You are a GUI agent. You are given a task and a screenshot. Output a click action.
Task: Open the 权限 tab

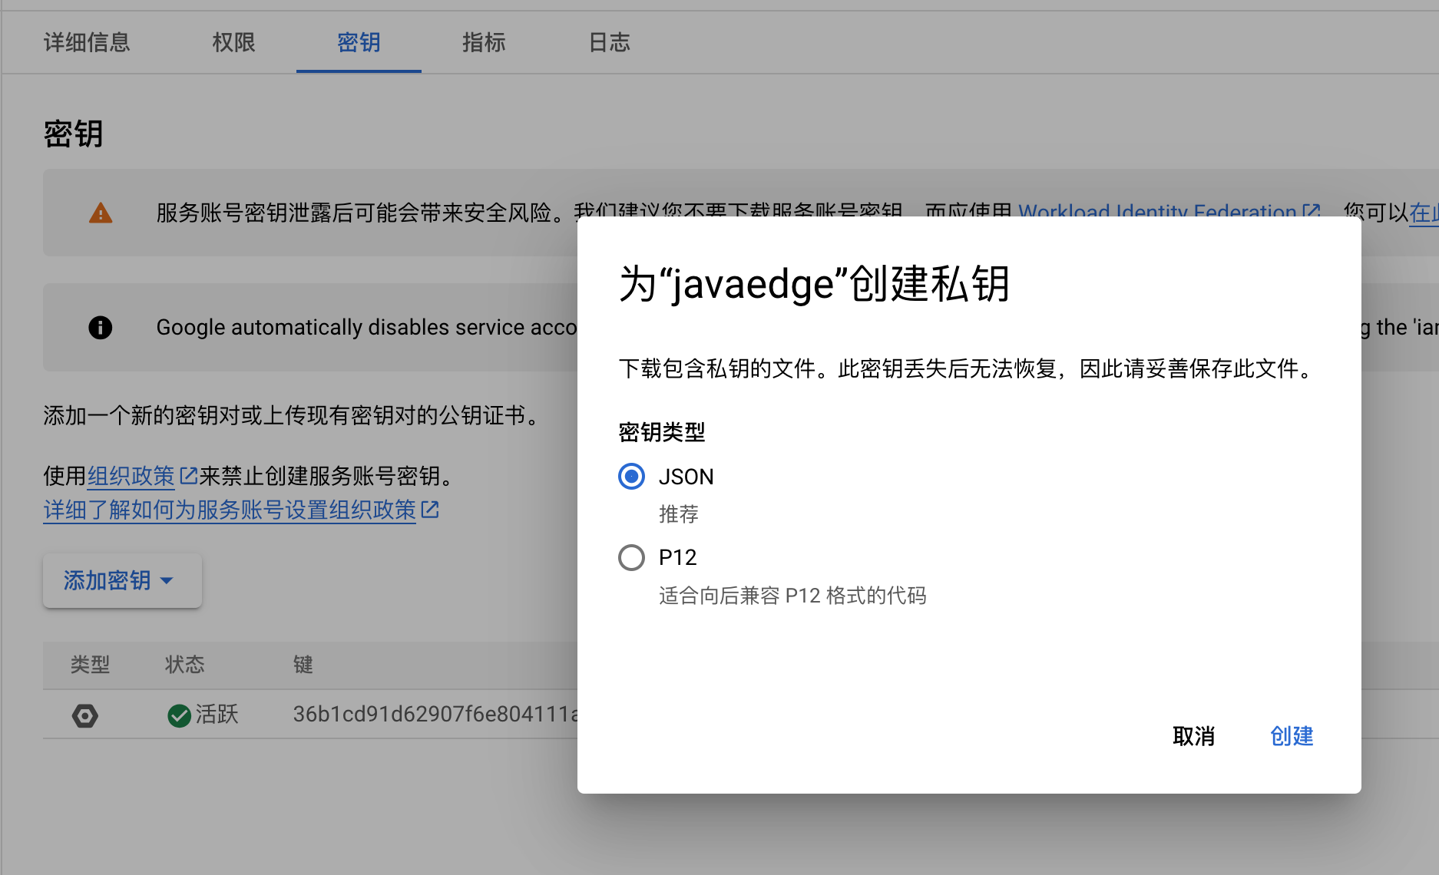(233, 42)
